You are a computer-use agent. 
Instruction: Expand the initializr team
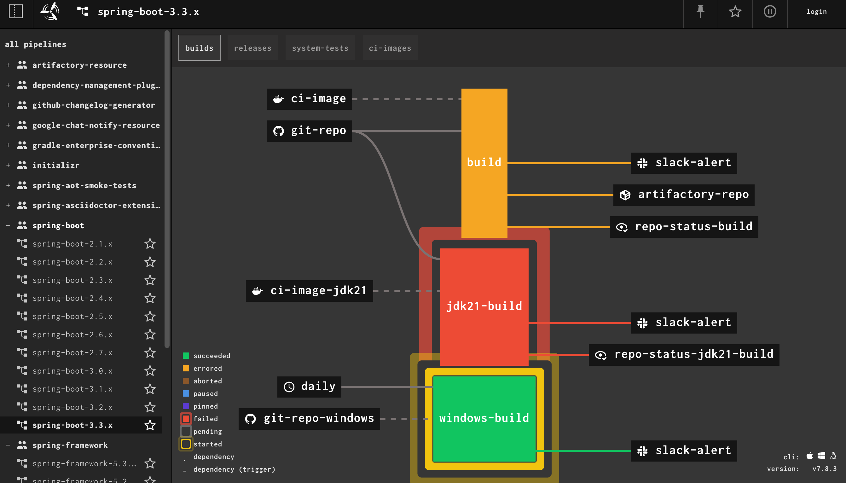8,165
